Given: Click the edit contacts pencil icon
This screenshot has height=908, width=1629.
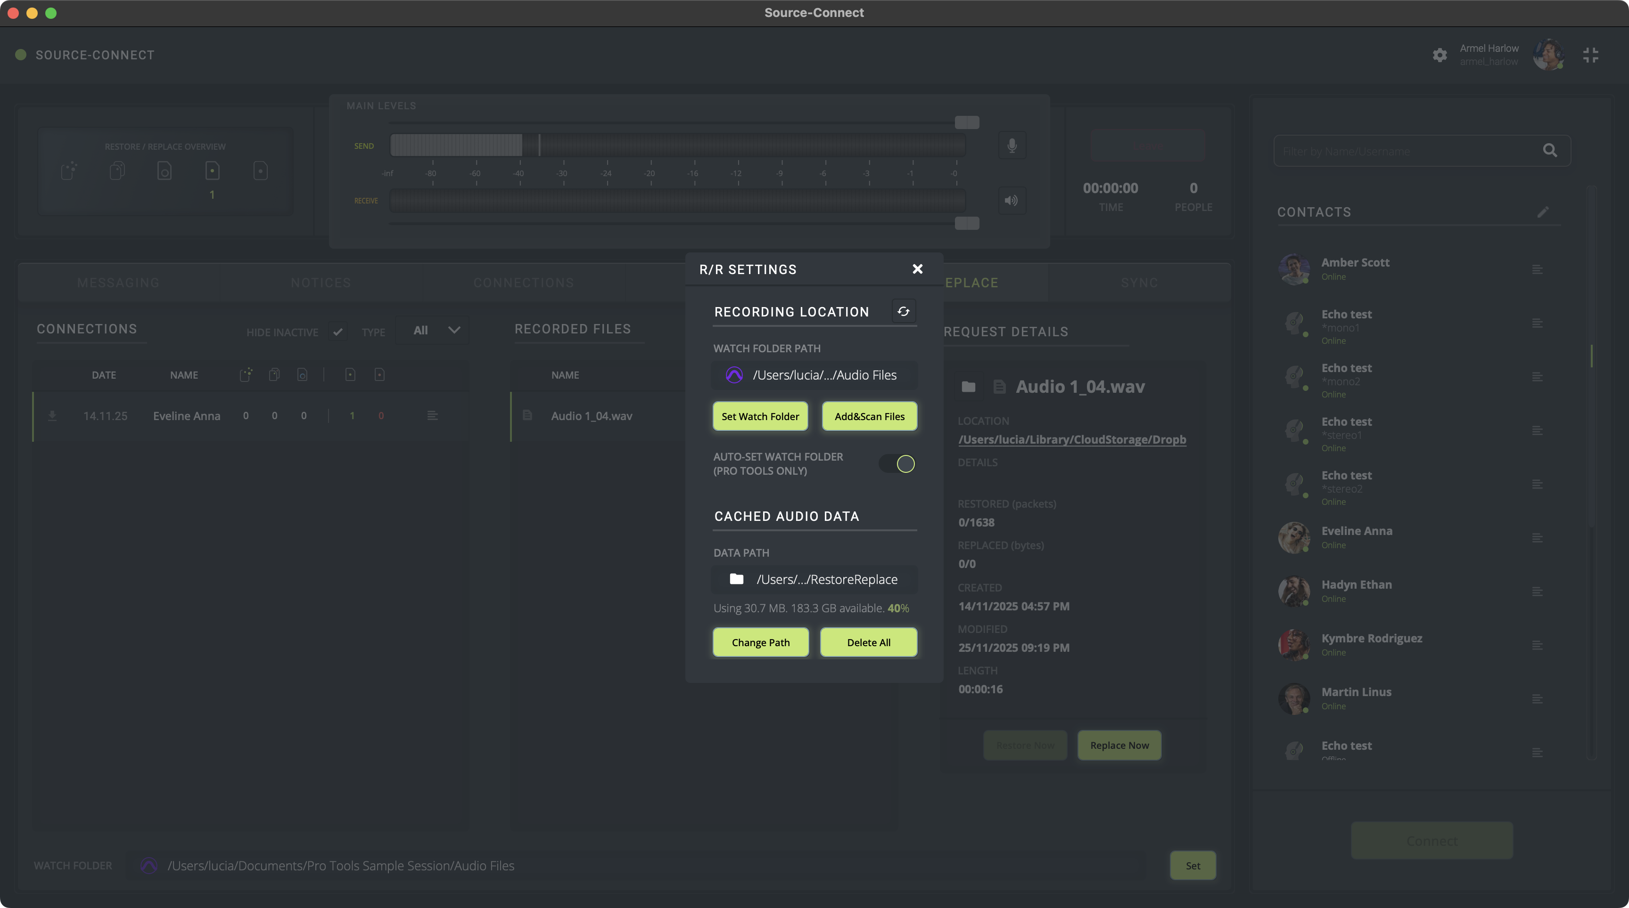Looking at the screenshot, I should click(1543, 211).
